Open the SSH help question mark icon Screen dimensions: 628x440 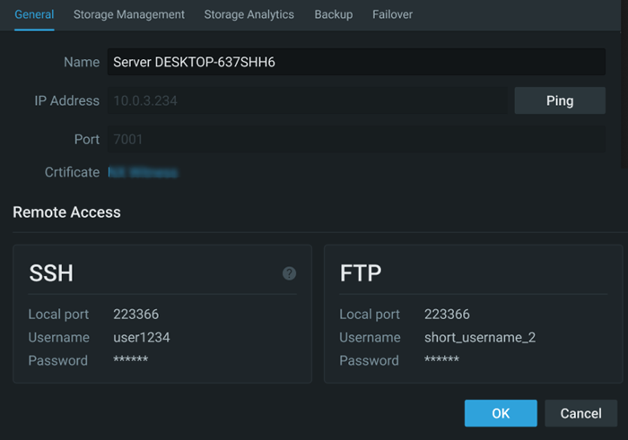pyautogui.click(x=289, y=273)
